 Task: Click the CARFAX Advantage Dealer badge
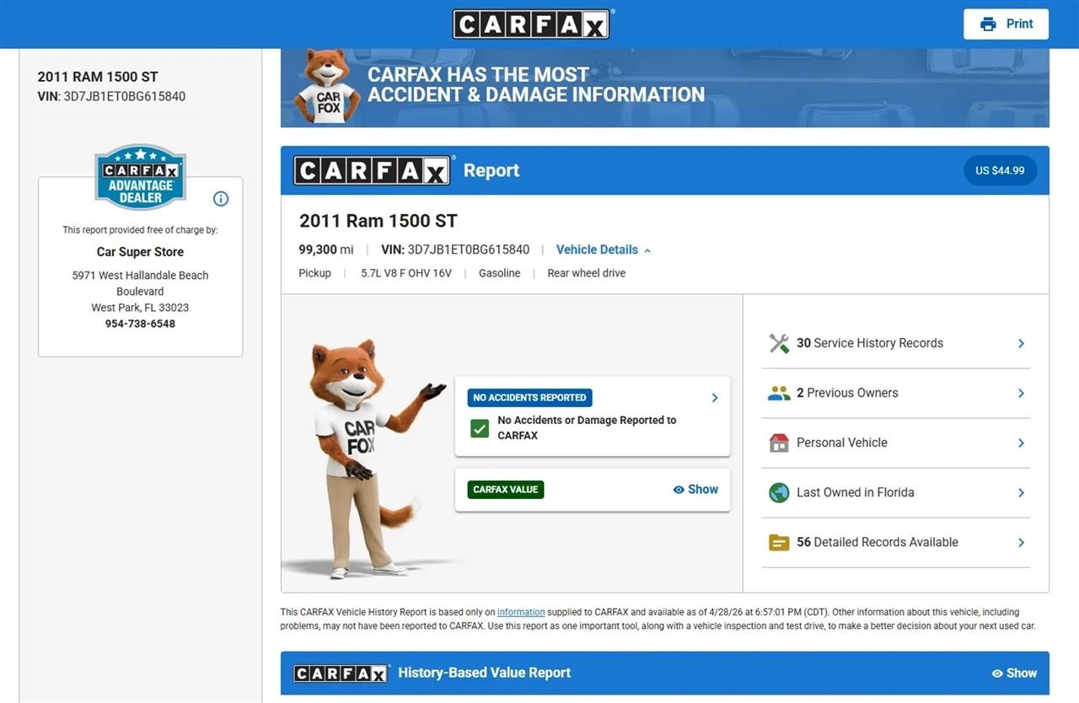pos(140,177)
